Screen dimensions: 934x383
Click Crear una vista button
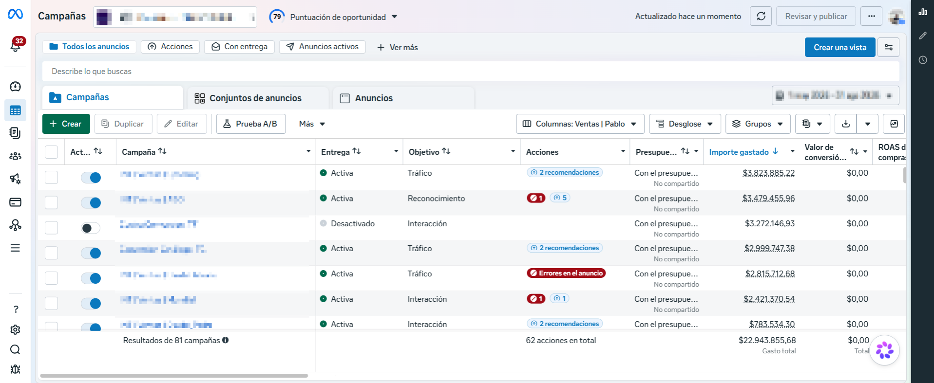pyautogui.click(x=839, y=47)
